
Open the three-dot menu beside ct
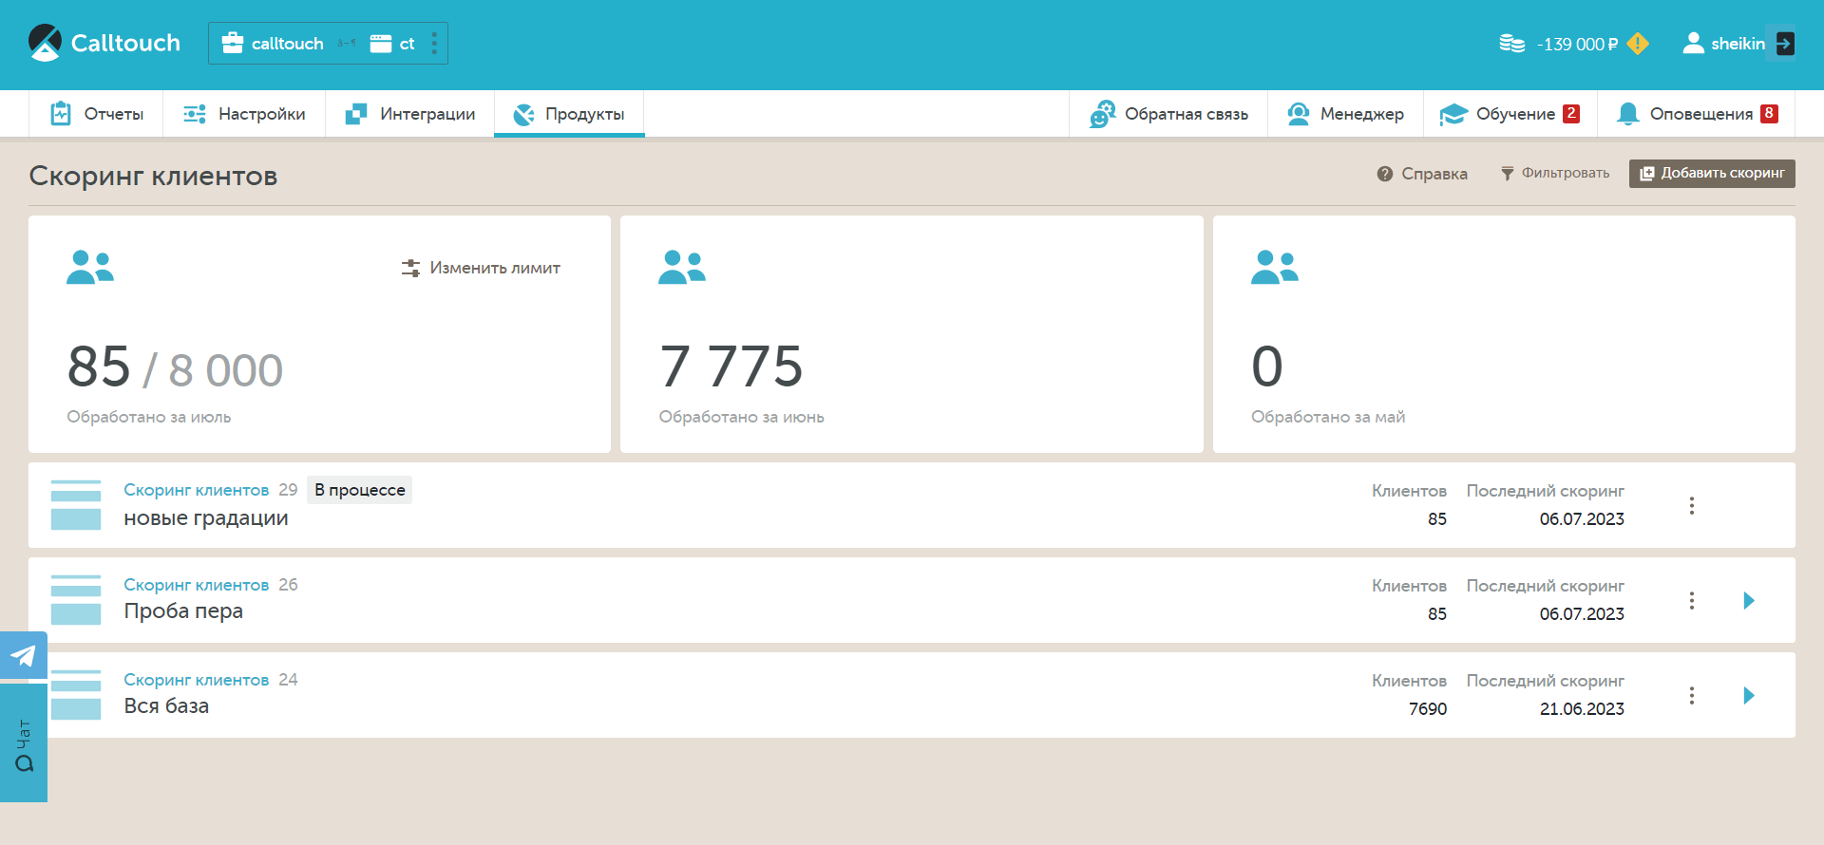pyautogui.click(x=434, y=44)
